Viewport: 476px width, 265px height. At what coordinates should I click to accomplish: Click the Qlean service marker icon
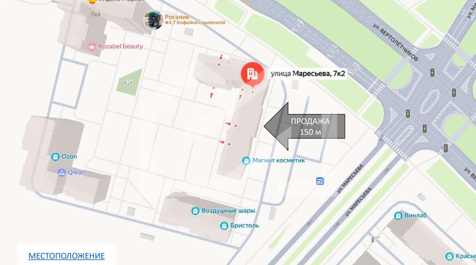click(x=62, y=172)
